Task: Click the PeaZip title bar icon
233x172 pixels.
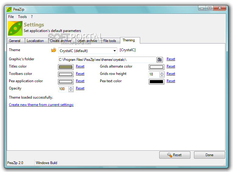Action: tap(9, 9)
